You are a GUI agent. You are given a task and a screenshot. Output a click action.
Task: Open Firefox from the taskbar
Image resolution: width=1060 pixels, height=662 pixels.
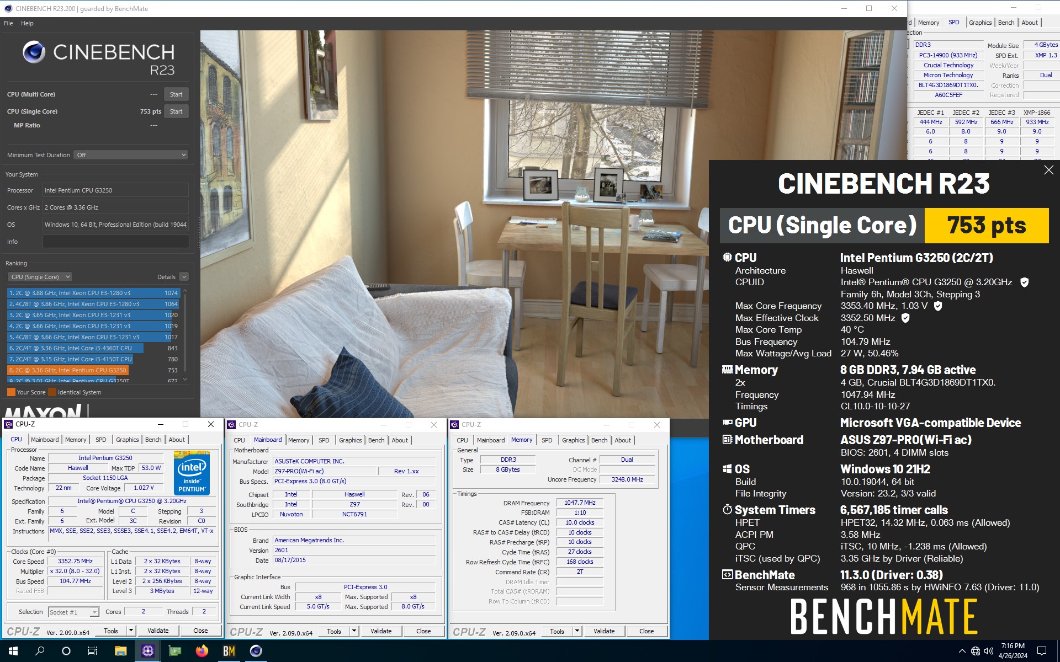tap(202, 651)
